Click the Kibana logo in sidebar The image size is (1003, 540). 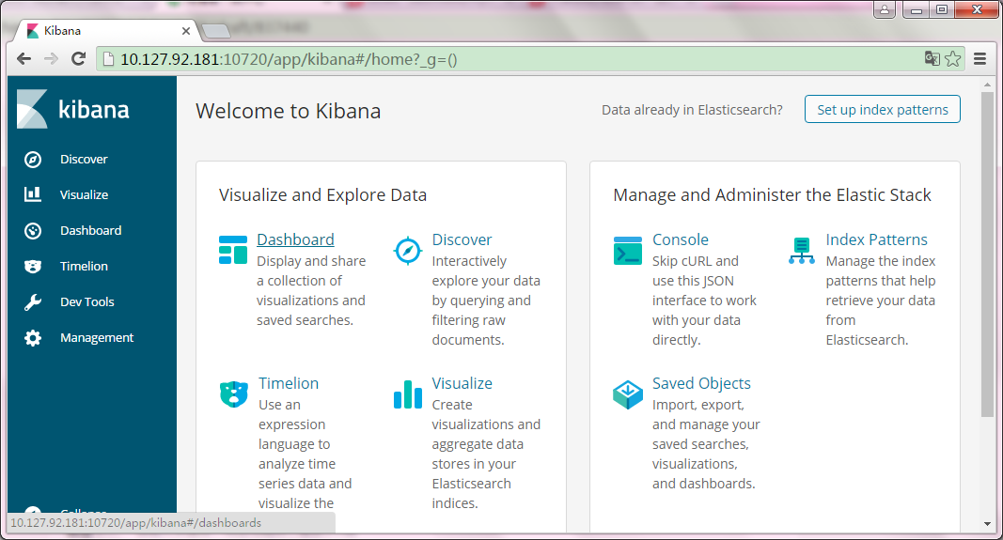click(73, 109)
